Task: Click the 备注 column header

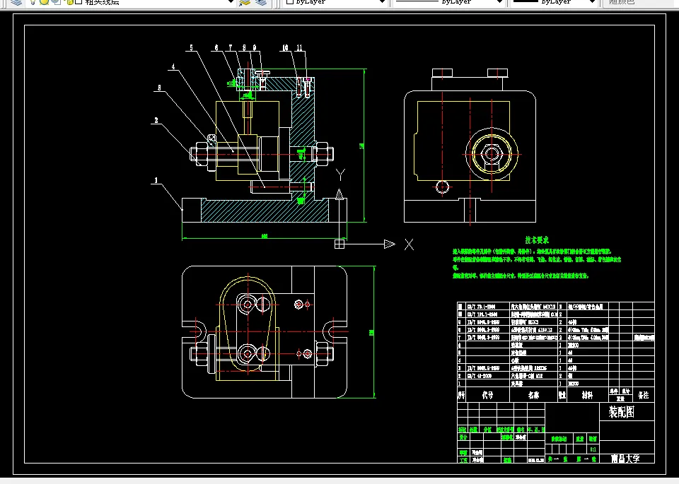Action: [644, 395]
